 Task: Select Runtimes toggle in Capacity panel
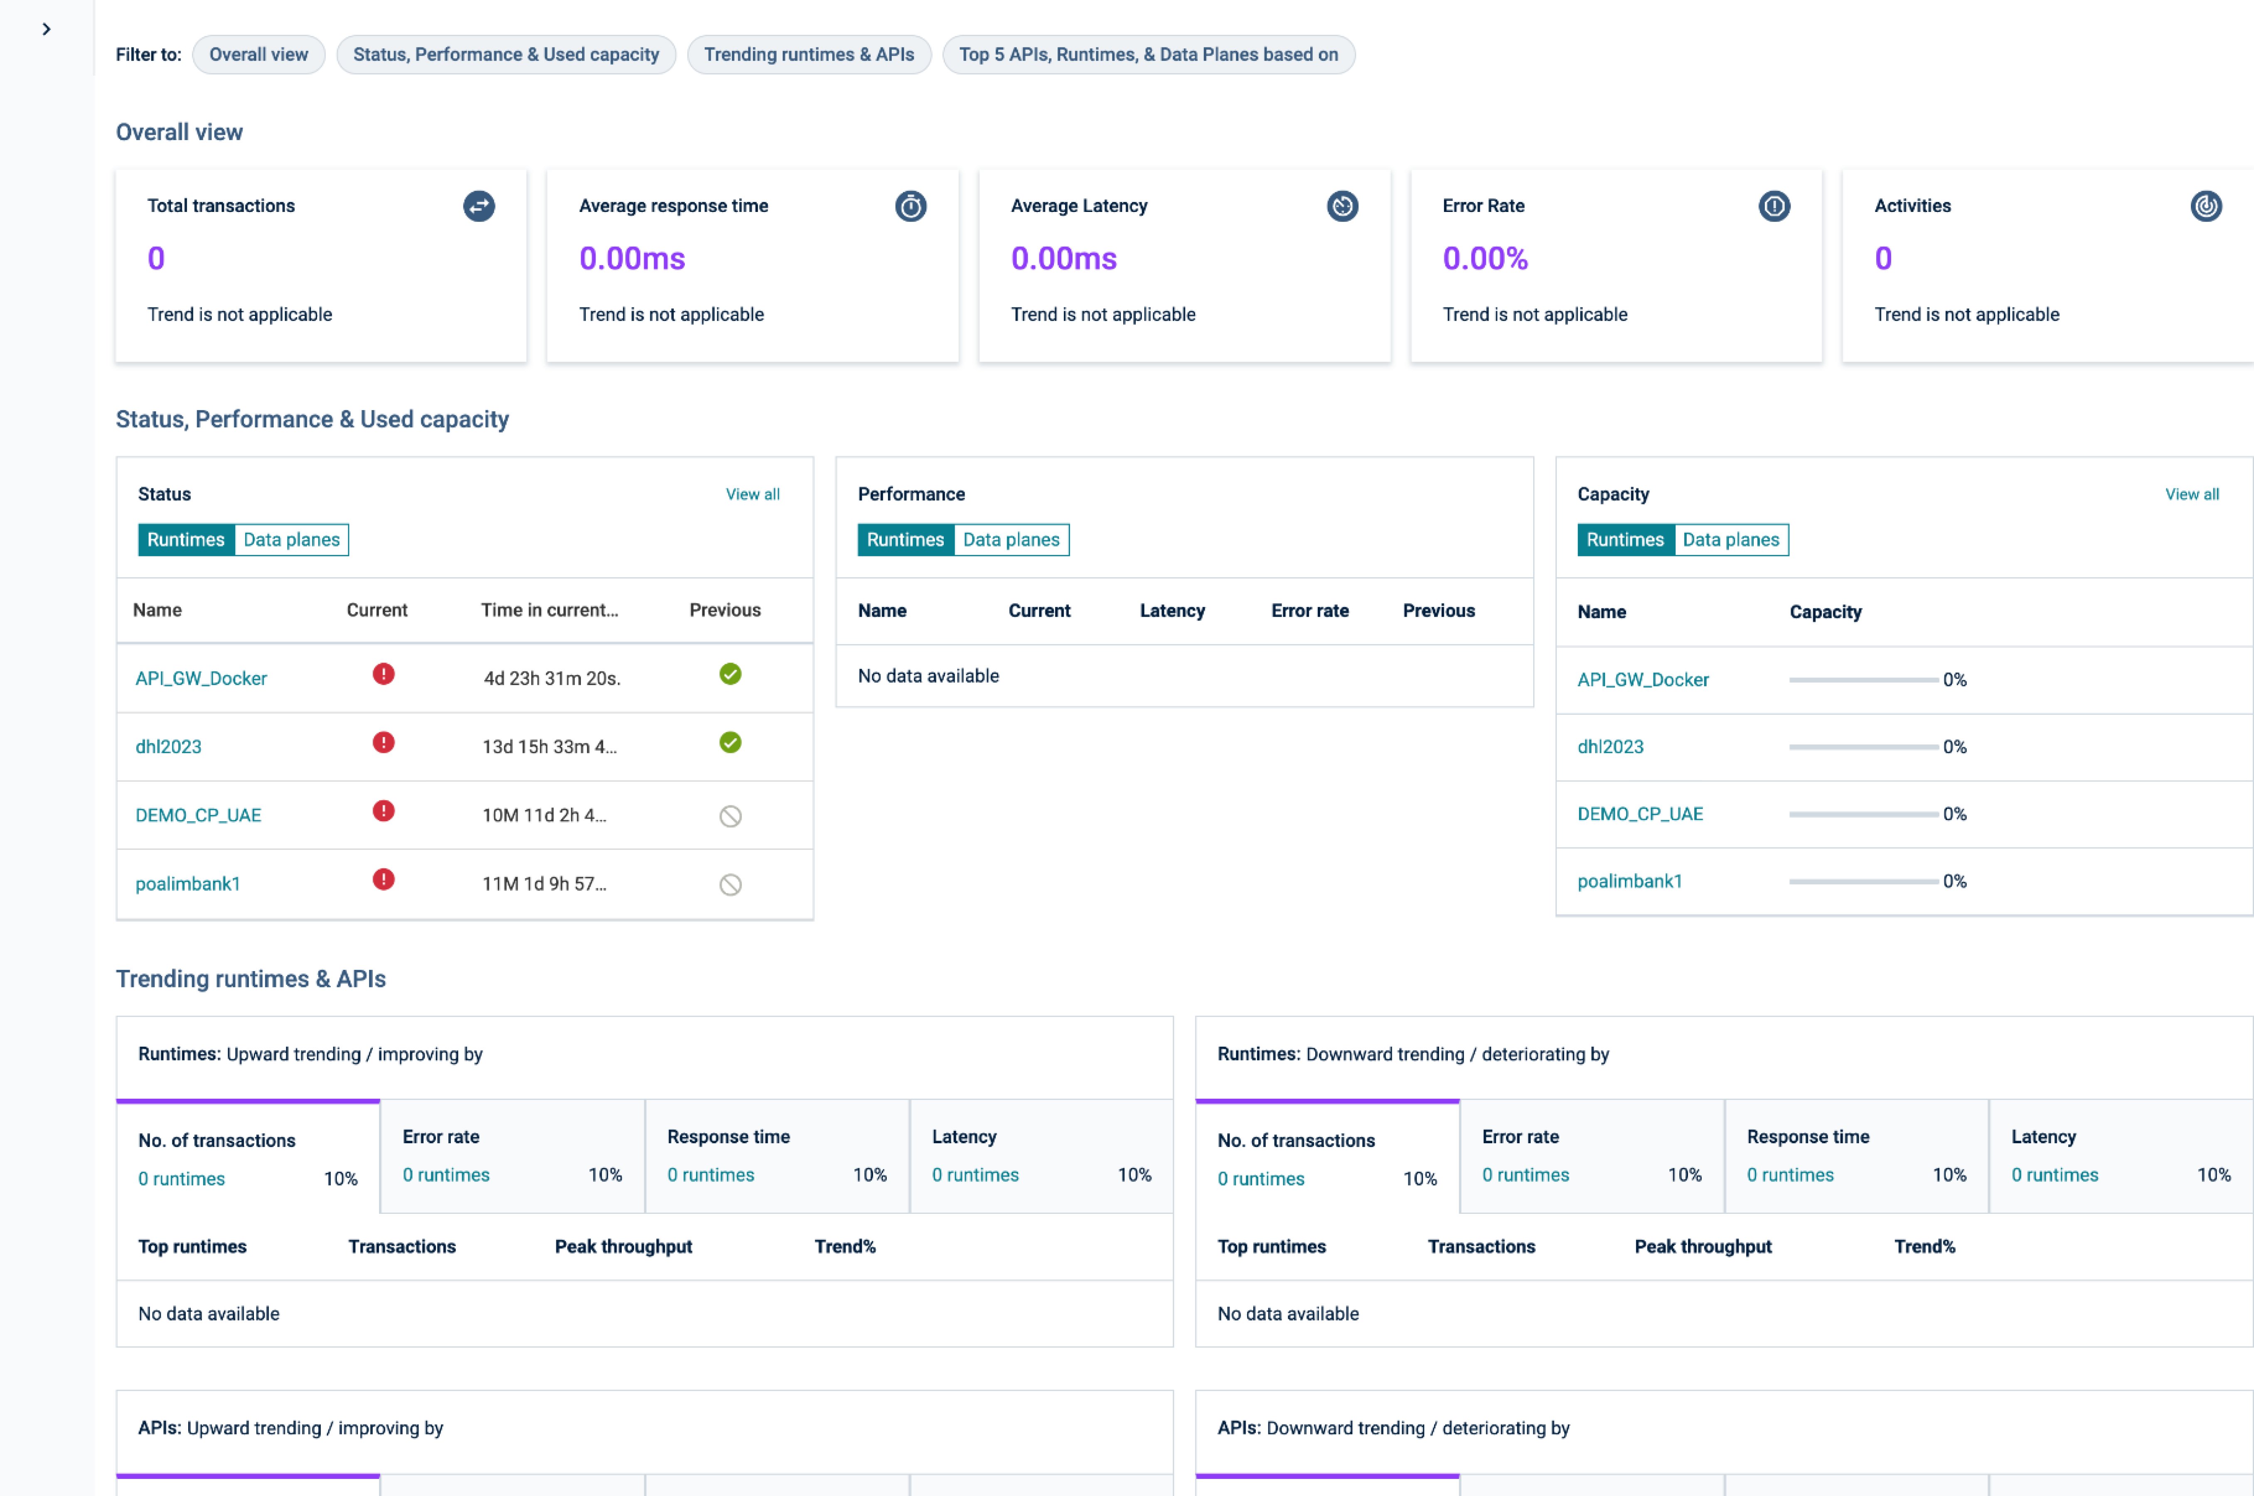pyautogui.click(x=1625, y=540)
